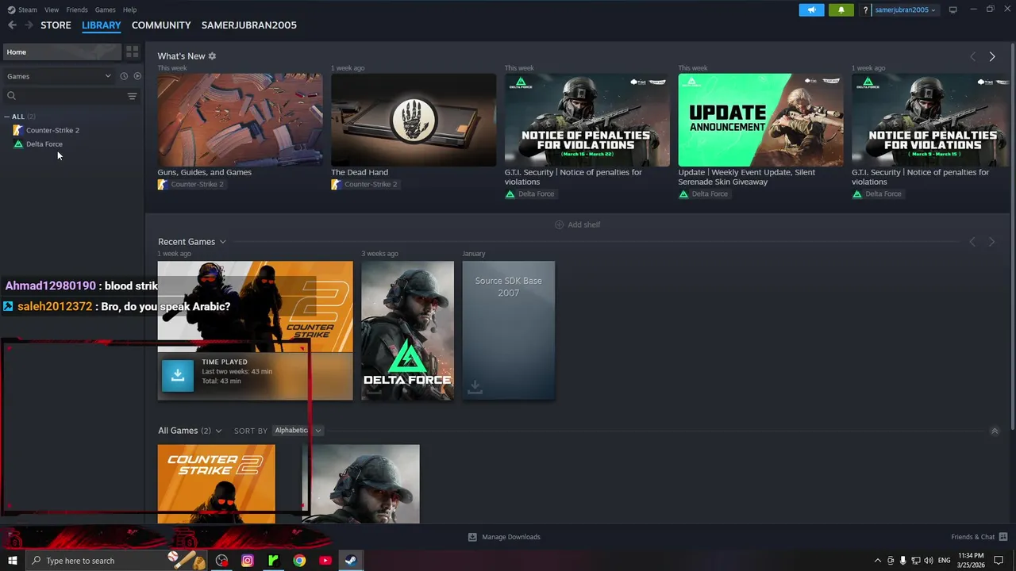The image size is (1016, 571).
Task: Open Windows Start menu
Action: [12, 561]
